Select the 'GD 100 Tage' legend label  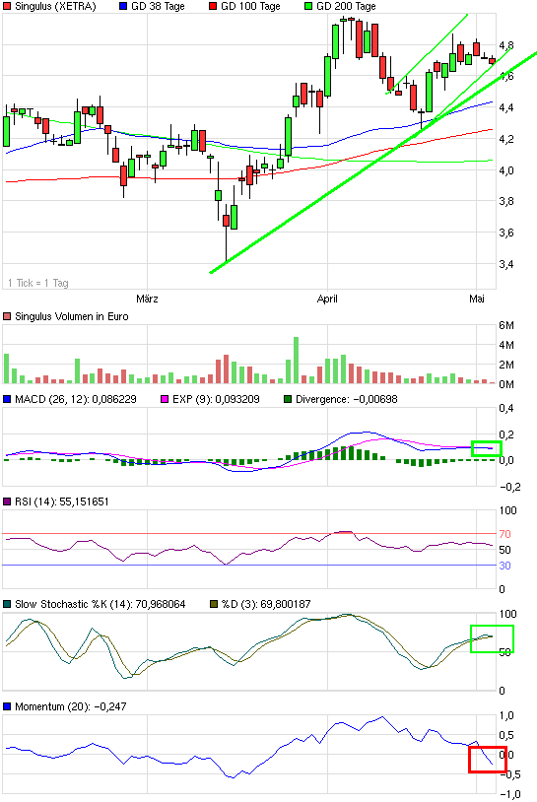click(x=250, y=7)
